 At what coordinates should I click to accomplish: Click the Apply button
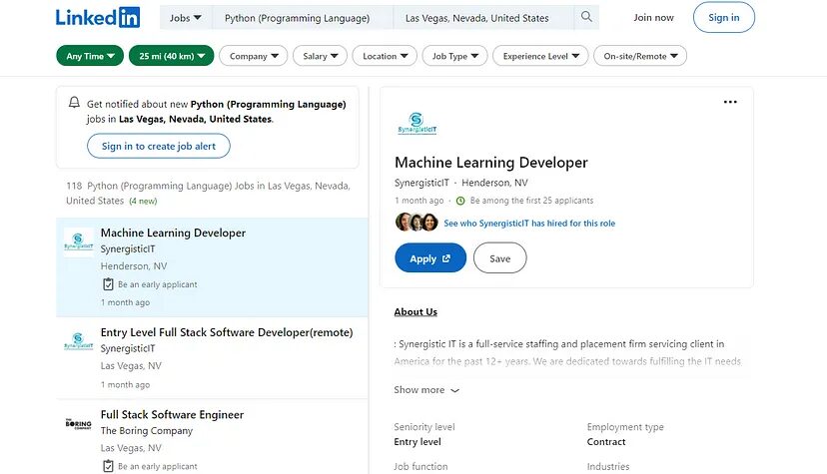429,258
